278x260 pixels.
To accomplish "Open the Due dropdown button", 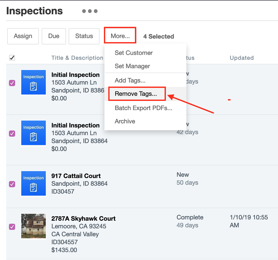I will pyautogui.click(x=54, y=36).
